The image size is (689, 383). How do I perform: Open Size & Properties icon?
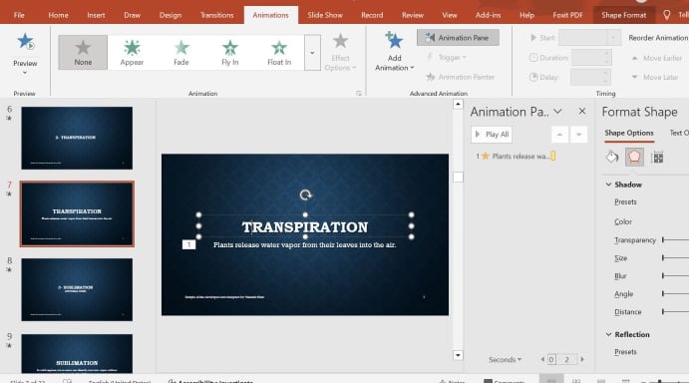[x=657, y=157]
